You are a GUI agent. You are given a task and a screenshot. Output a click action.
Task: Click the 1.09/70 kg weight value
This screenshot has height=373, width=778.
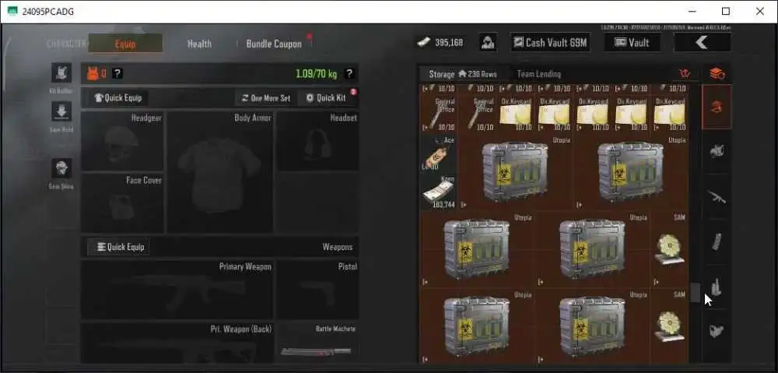click(x=317, y=74)
